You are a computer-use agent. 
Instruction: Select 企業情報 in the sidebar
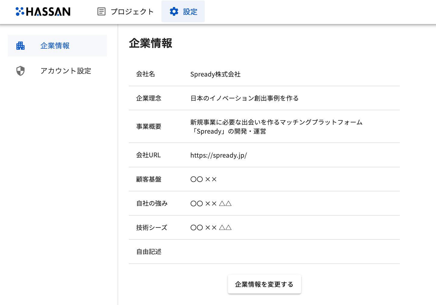click(55, 46)
